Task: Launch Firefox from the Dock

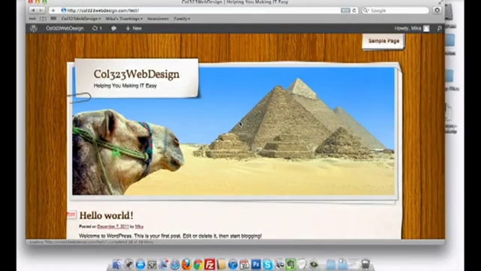Action: click(x=187, y=265)
